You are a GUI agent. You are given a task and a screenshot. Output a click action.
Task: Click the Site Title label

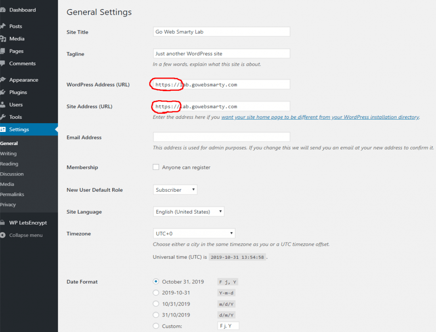tap(77, 32)
